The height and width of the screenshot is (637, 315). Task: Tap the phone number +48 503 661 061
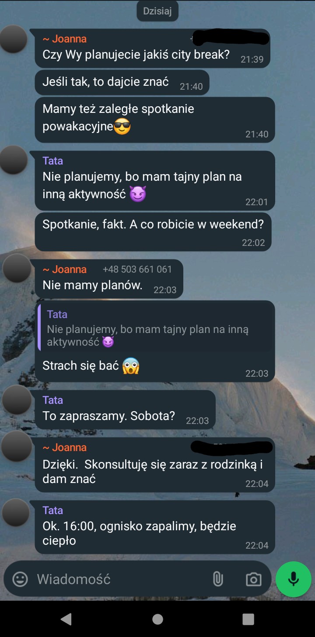(137, 269)
